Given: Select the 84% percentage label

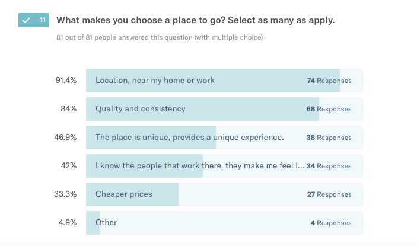Looking at the screenshot, I should [68, 109].
